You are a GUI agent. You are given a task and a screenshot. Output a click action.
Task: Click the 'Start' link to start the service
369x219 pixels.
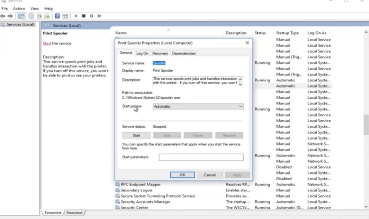pyautogui.click(x=47, y=43)
